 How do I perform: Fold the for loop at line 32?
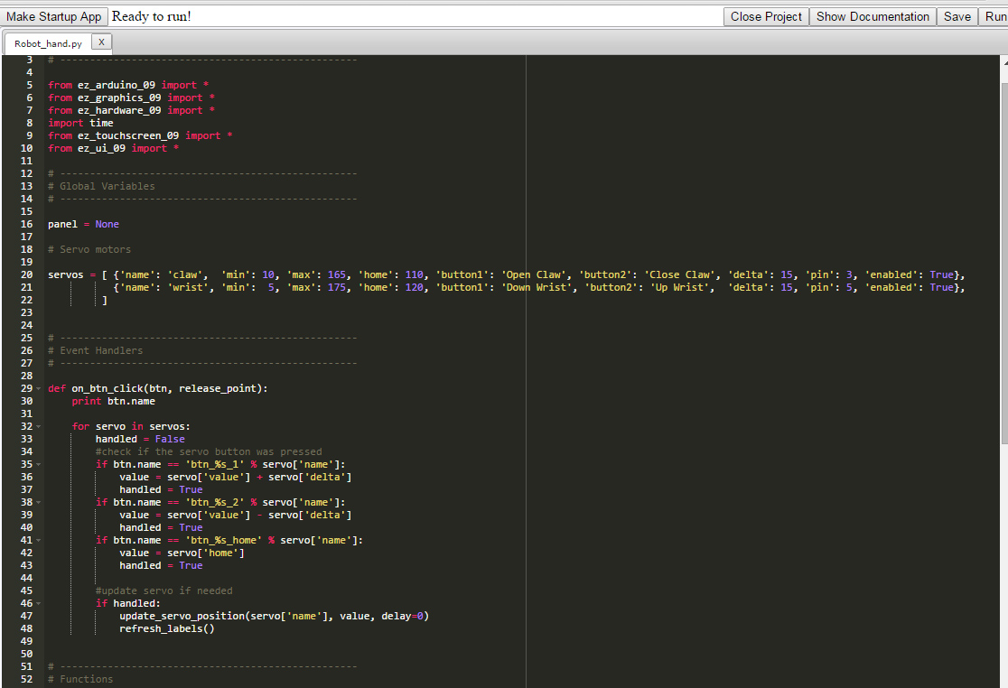38,426
